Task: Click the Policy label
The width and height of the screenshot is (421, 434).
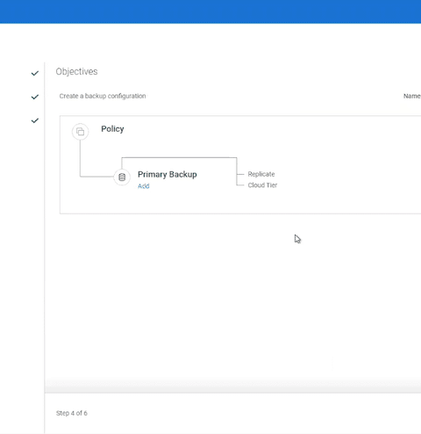Action: (x=112, y=129)
